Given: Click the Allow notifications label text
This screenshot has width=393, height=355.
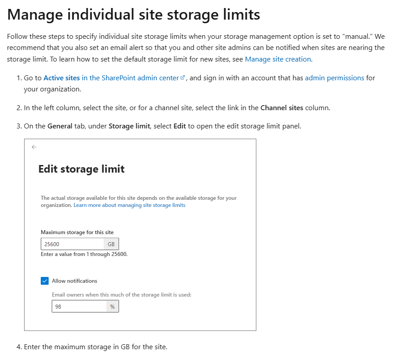Looking at the screenshot, I should pyautogui.click(x=75, y=281).
